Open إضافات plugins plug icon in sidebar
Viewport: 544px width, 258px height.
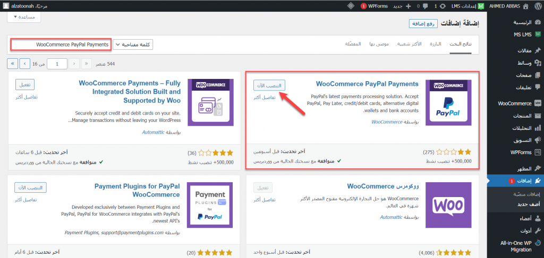tap(538, 181)
